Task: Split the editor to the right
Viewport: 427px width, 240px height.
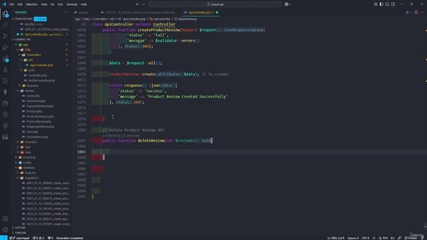Action: click(x=416, y=12)
